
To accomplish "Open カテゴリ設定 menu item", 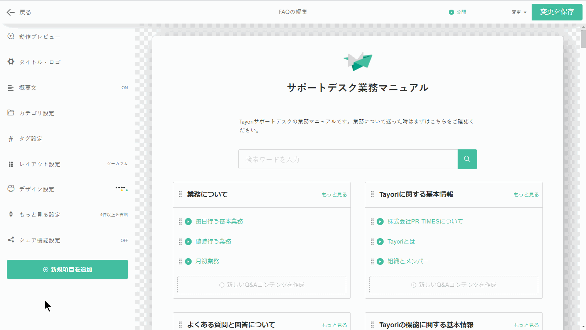I will (37, 113).
